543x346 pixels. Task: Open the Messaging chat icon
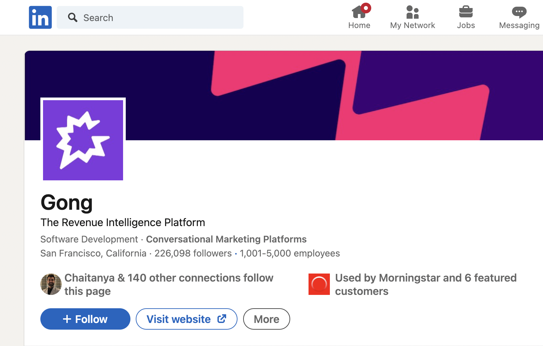point(519,12)
